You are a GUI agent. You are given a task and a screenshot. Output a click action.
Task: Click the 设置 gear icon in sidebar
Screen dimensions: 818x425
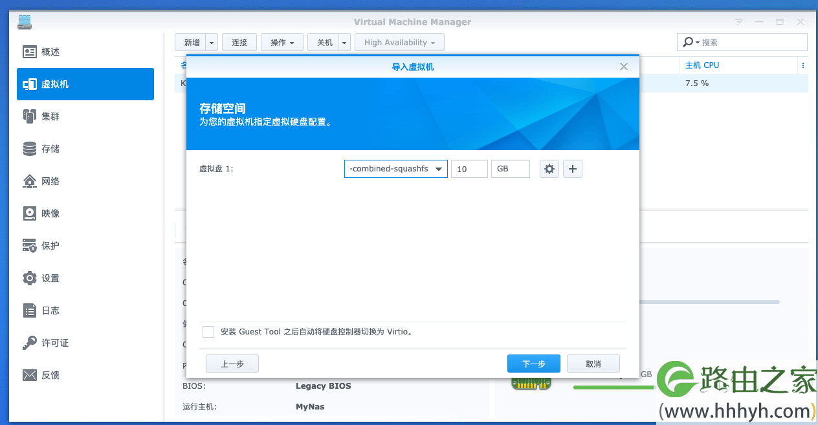(30, 278)
